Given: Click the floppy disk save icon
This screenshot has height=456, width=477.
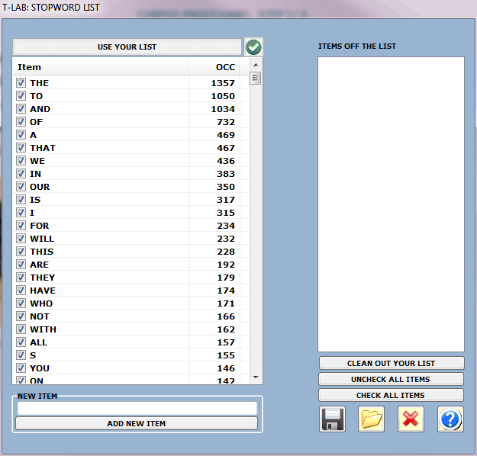Looking at the screenshot, I should click(x=332, y=419).
